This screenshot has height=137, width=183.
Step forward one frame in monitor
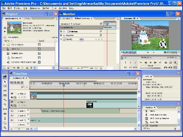point(155,63)
